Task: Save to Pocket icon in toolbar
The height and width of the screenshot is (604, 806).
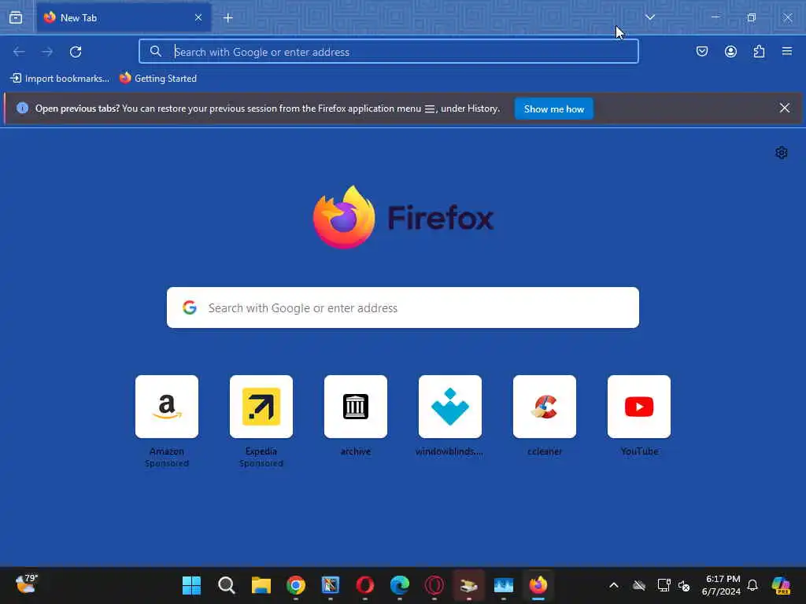Action: (x=702, y=51)
